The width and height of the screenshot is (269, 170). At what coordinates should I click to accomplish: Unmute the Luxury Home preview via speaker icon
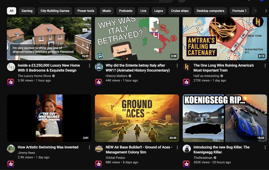coord(85,19)
